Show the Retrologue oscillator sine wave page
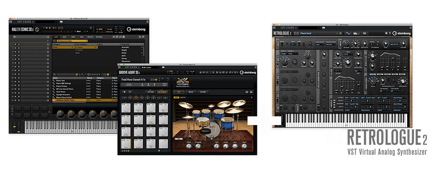Viewport: 438px width, 174px height. tap(348, 33)
